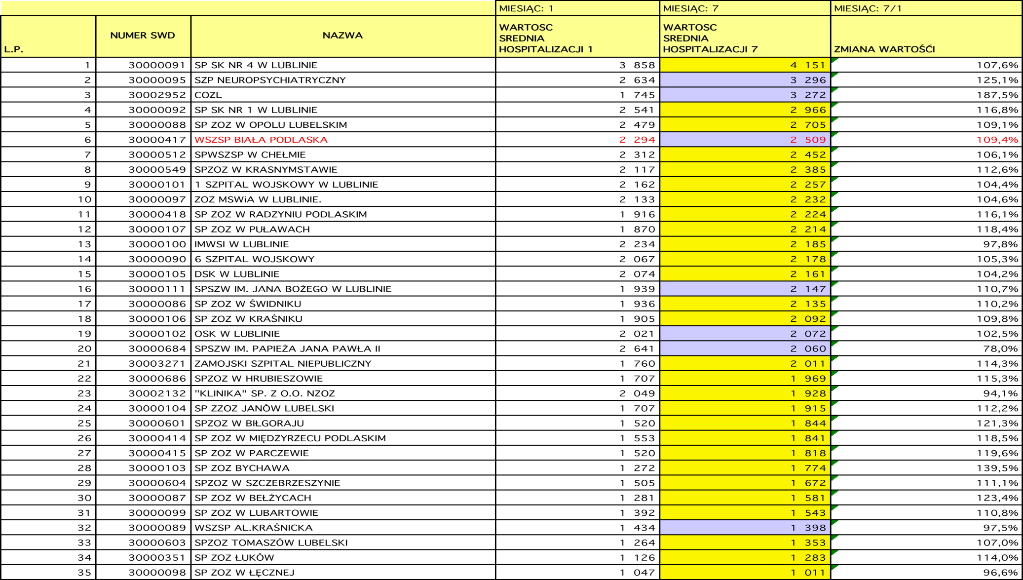Select the L.P. column header

[x=48, y=36]
